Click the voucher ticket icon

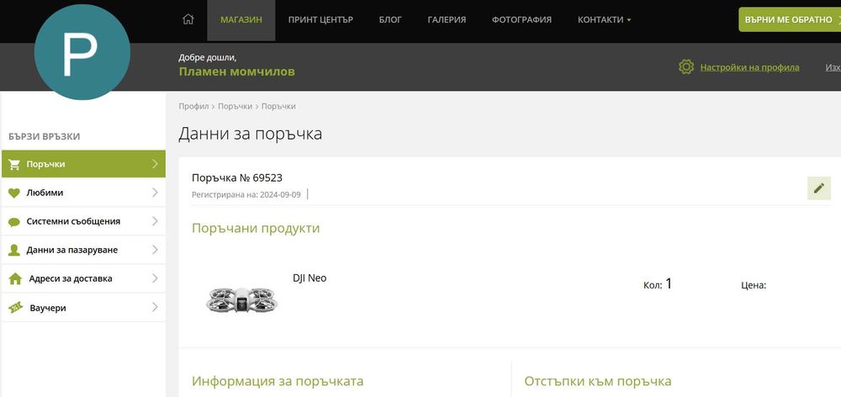tap(15, 308)
